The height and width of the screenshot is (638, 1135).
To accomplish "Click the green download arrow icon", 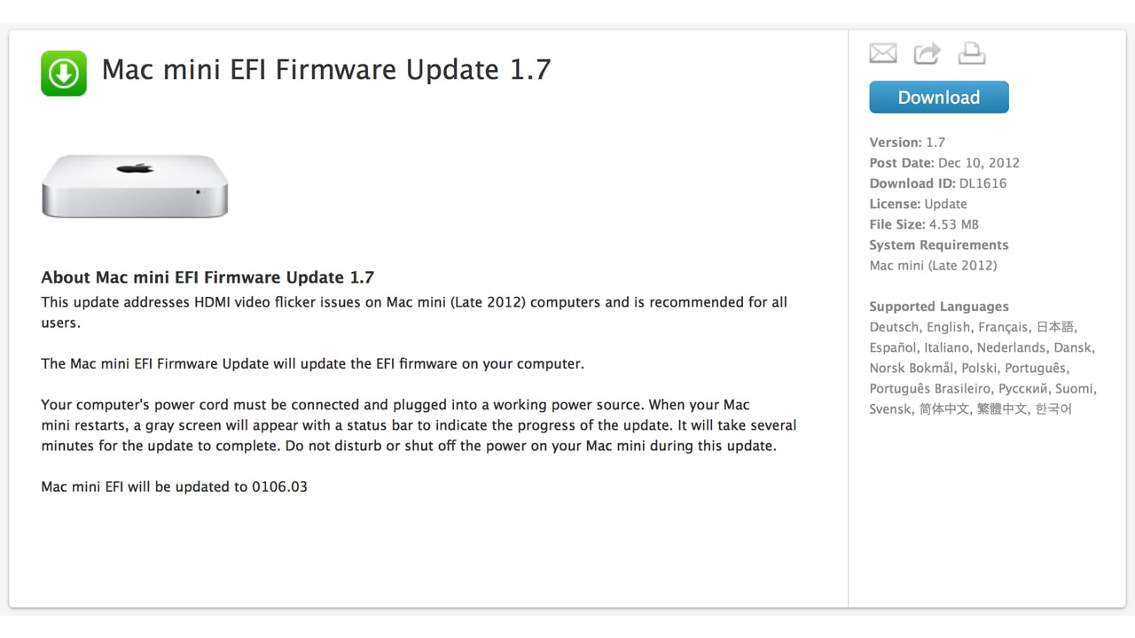I will (64, 74).
